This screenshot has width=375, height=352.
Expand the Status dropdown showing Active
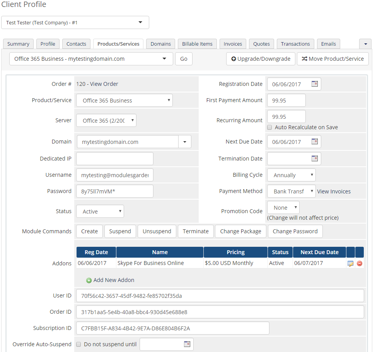[100, 211]
